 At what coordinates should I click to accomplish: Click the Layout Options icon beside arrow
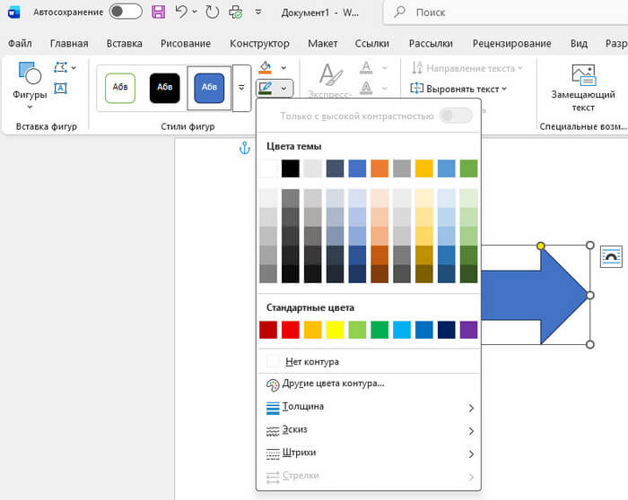click(611, 255)
